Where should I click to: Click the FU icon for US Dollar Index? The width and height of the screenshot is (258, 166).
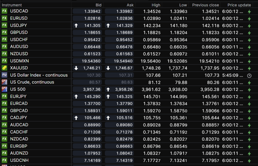(x=4, y=75)
